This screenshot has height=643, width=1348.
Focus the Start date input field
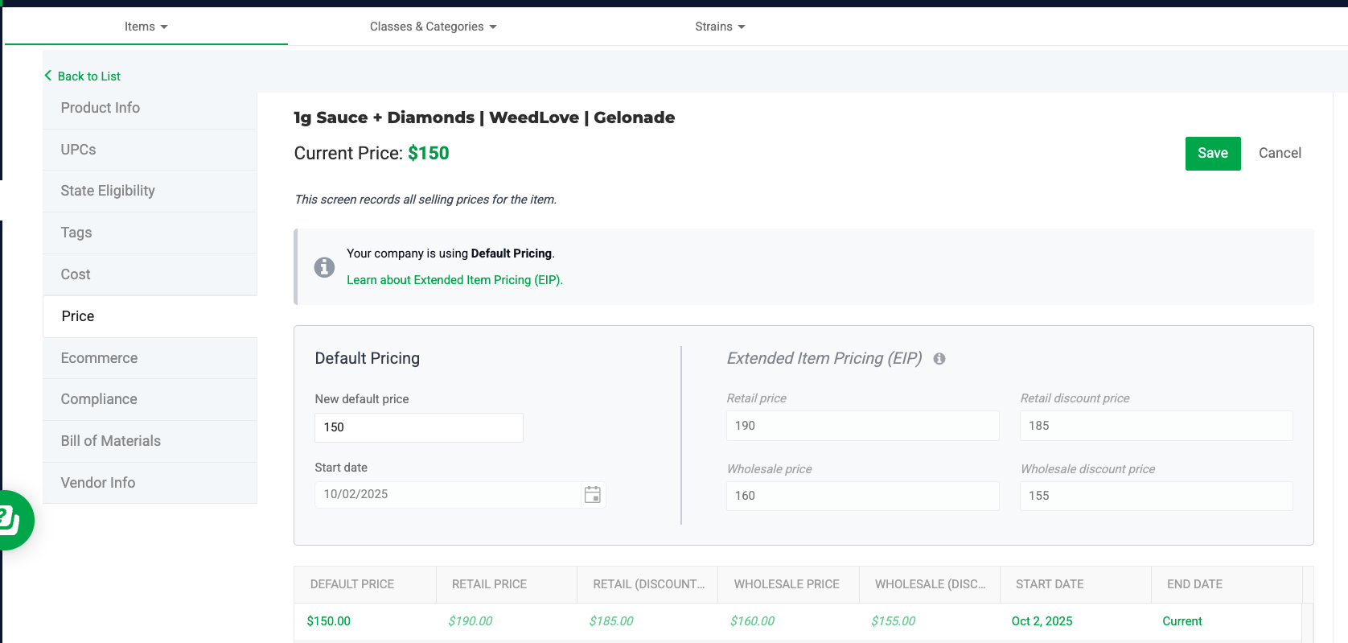(447, 494)
